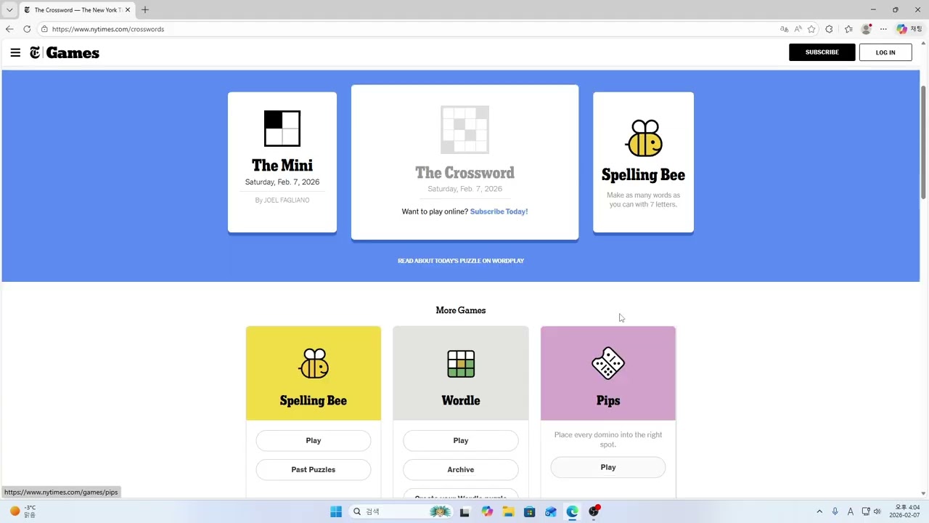The width and height of the screenshot is (929, 523).
Task: Click The Mini crossword grid icon
Action: click(282, 129)
